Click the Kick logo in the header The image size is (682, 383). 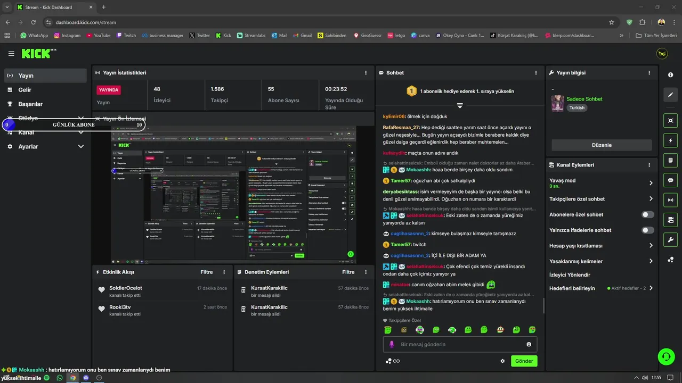point(38,54)
